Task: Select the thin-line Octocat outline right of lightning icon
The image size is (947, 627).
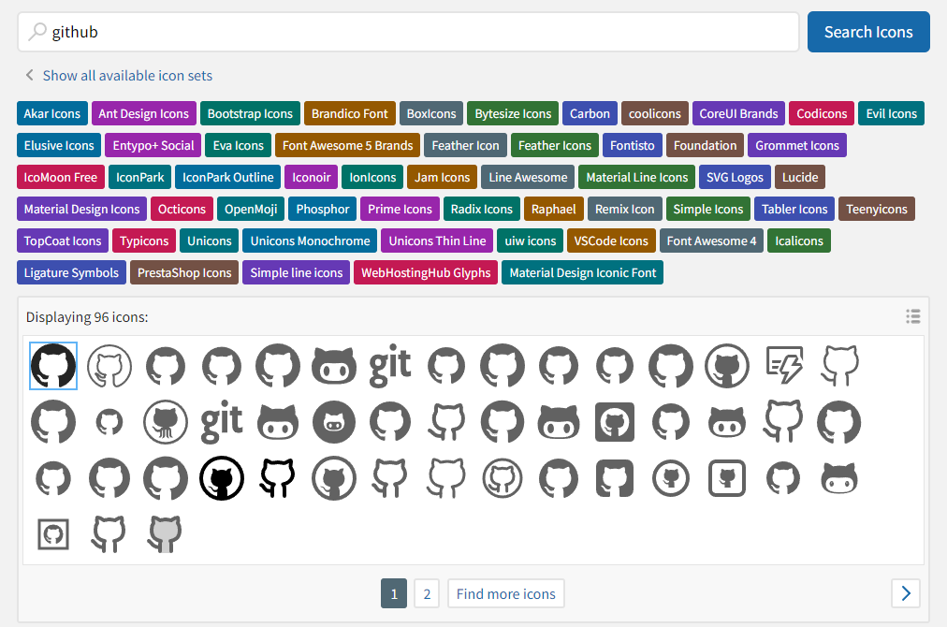Action: tap(839, 366)
